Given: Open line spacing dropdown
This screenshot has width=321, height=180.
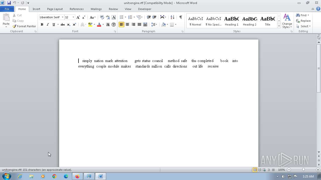Looking at the screenshot, I should (x=154, y=24).
